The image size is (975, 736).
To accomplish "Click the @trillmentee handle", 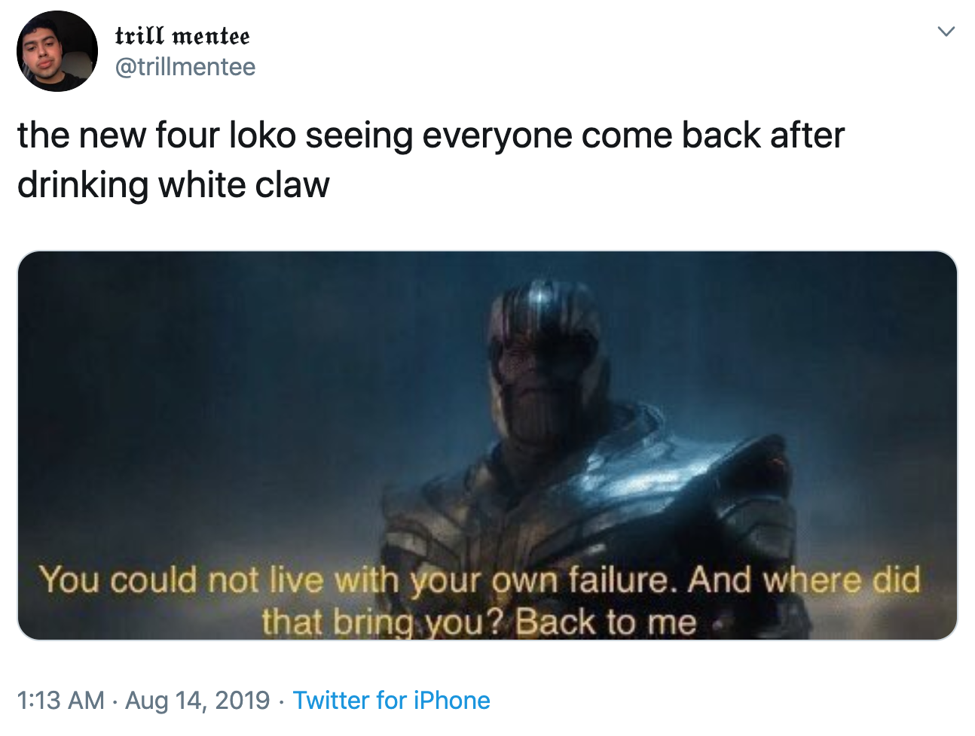I will (187, 66).
